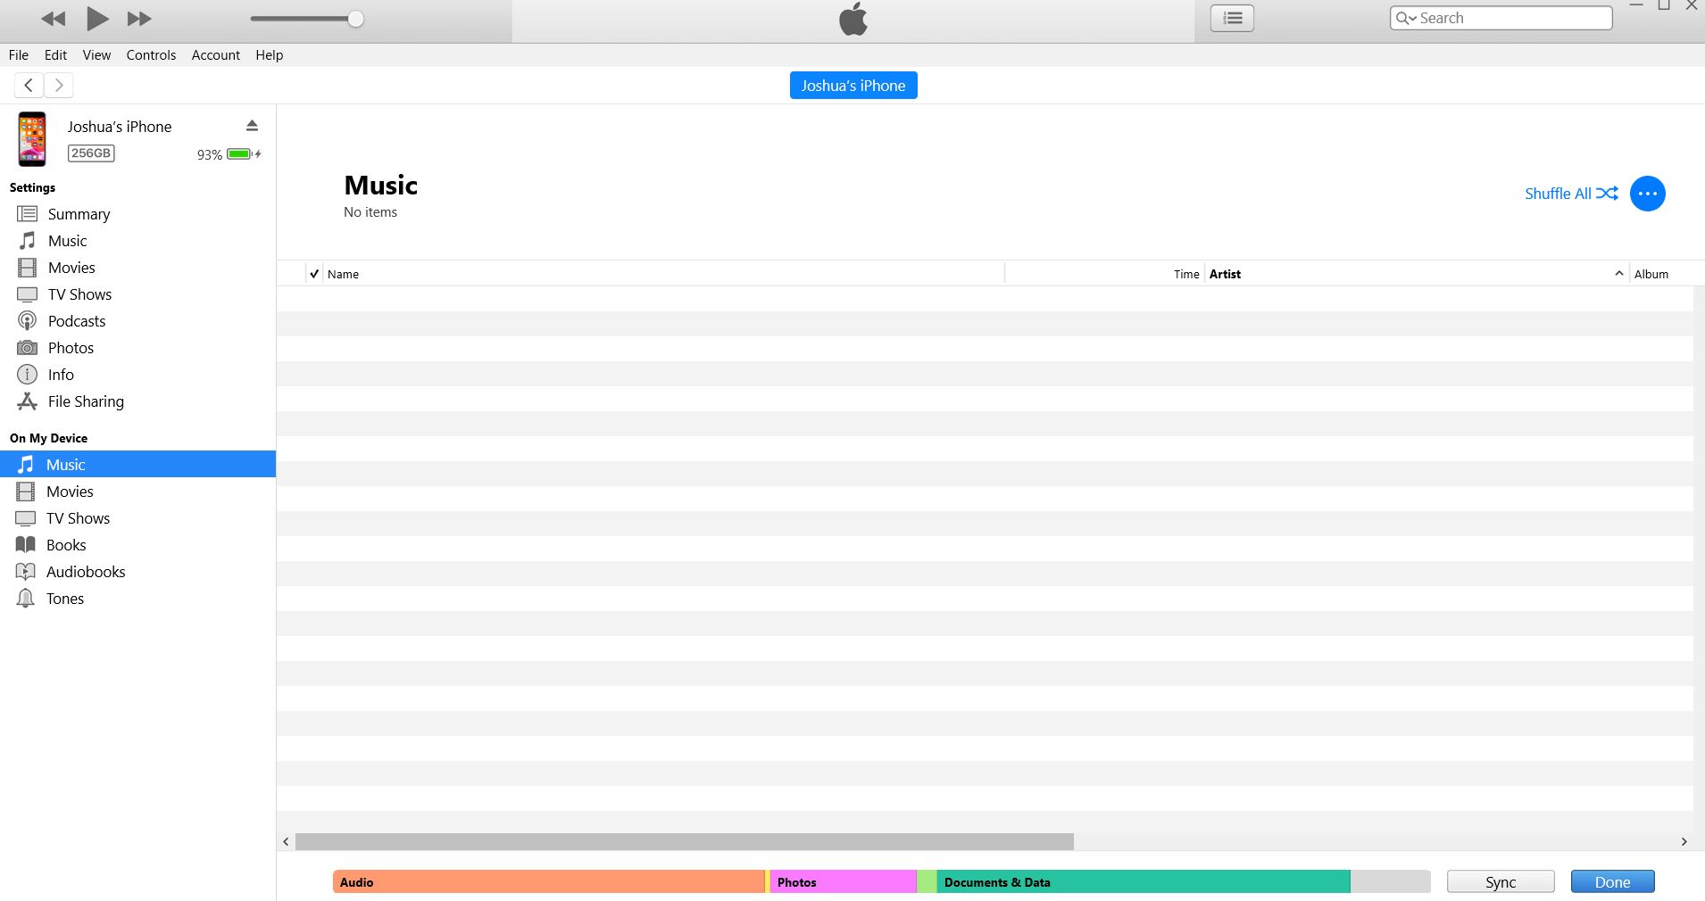Open Books icon on device
Screen dimensions: 1705x901
click(x=26, y=545)
